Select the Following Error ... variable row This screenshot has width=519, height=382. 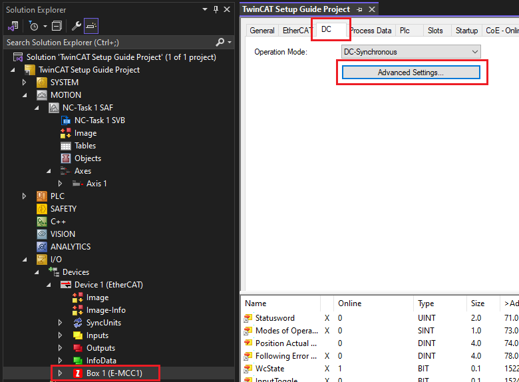[379, 356]
